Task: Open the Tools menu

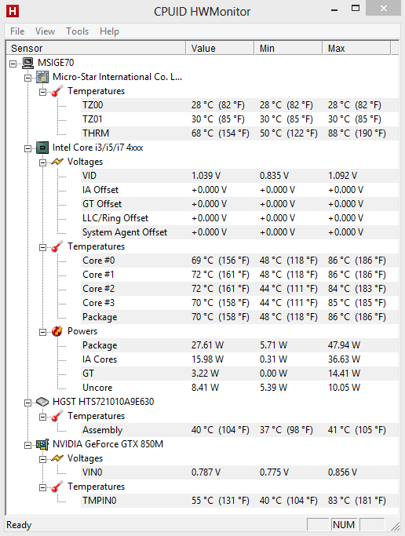Action: click(x=77, y=31)
